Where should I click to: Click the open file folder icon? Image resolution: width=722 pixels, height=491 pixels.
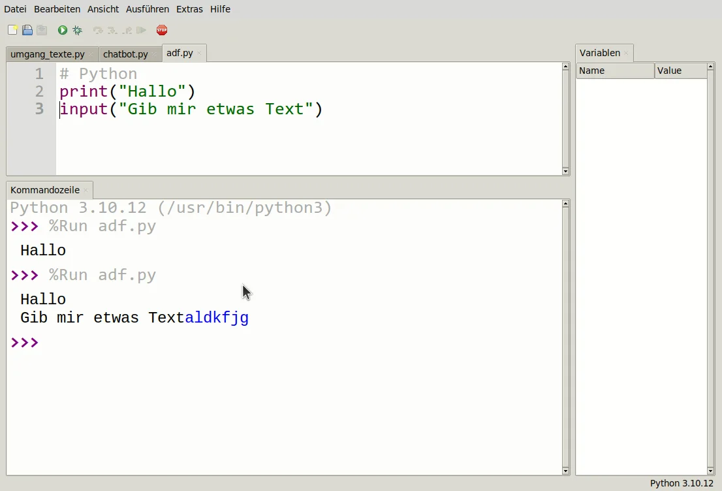pos(27,30)
